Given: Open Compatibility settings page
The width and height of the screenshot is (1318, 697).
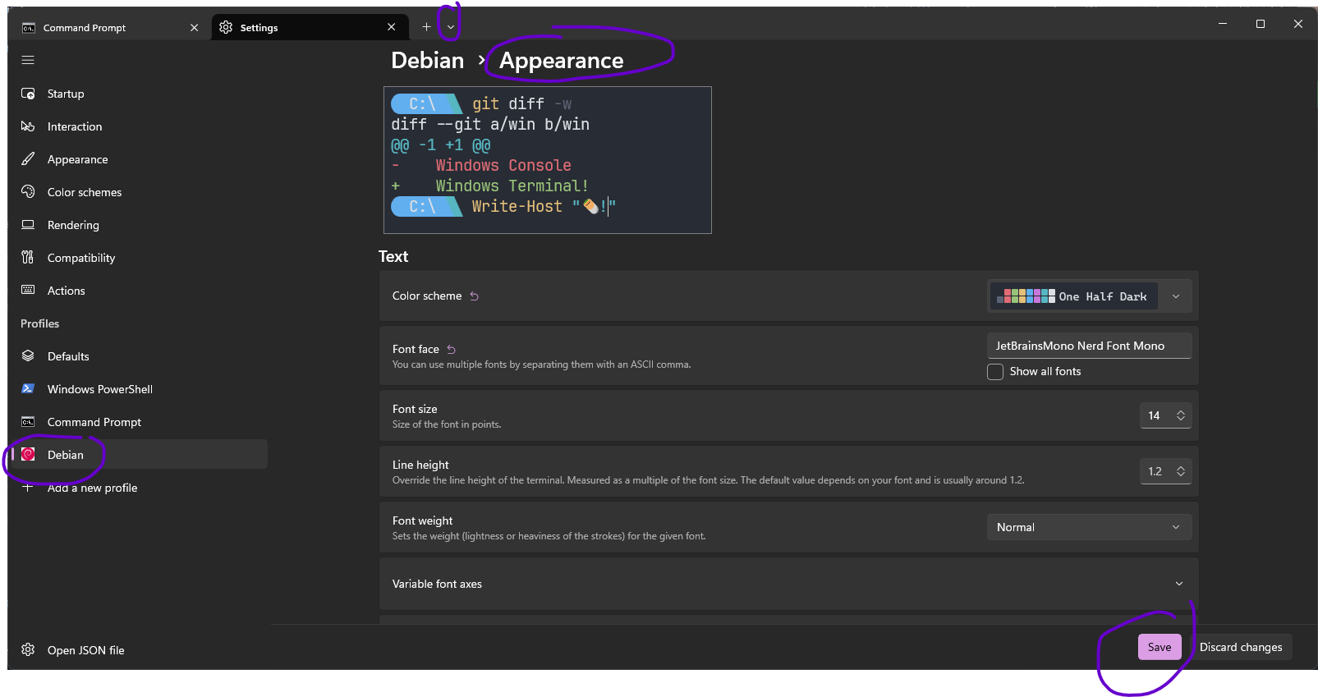Looking at the screenshot, I should click(140, 258).
